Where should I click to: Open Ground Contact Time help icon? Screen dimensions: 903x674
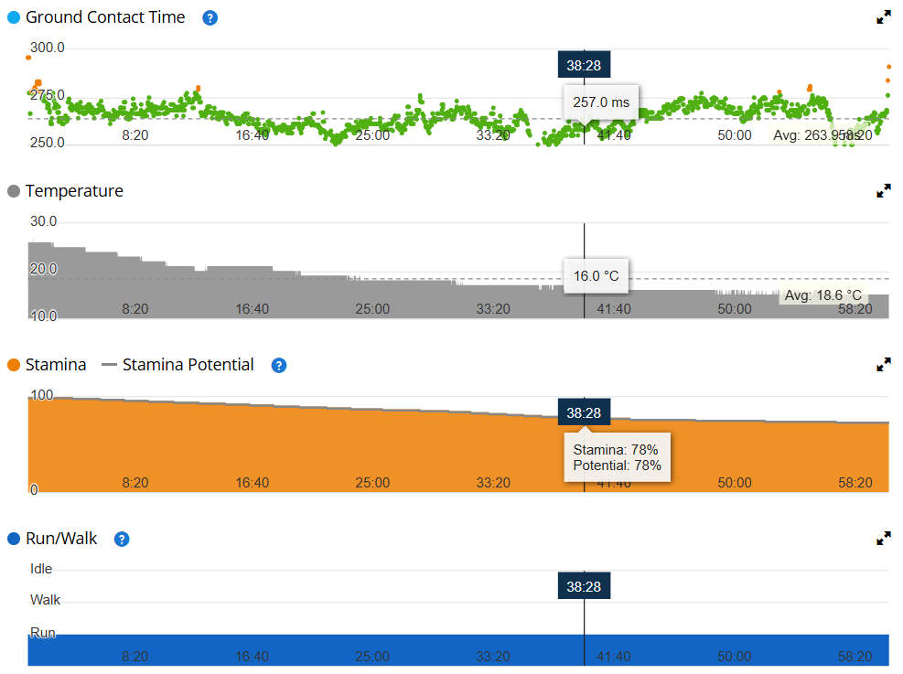pos(210,18)
